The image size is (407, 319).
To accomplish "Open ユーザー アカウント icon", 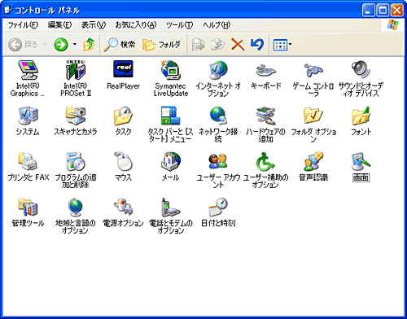I will pyautogui.click(x=218, y=162).
